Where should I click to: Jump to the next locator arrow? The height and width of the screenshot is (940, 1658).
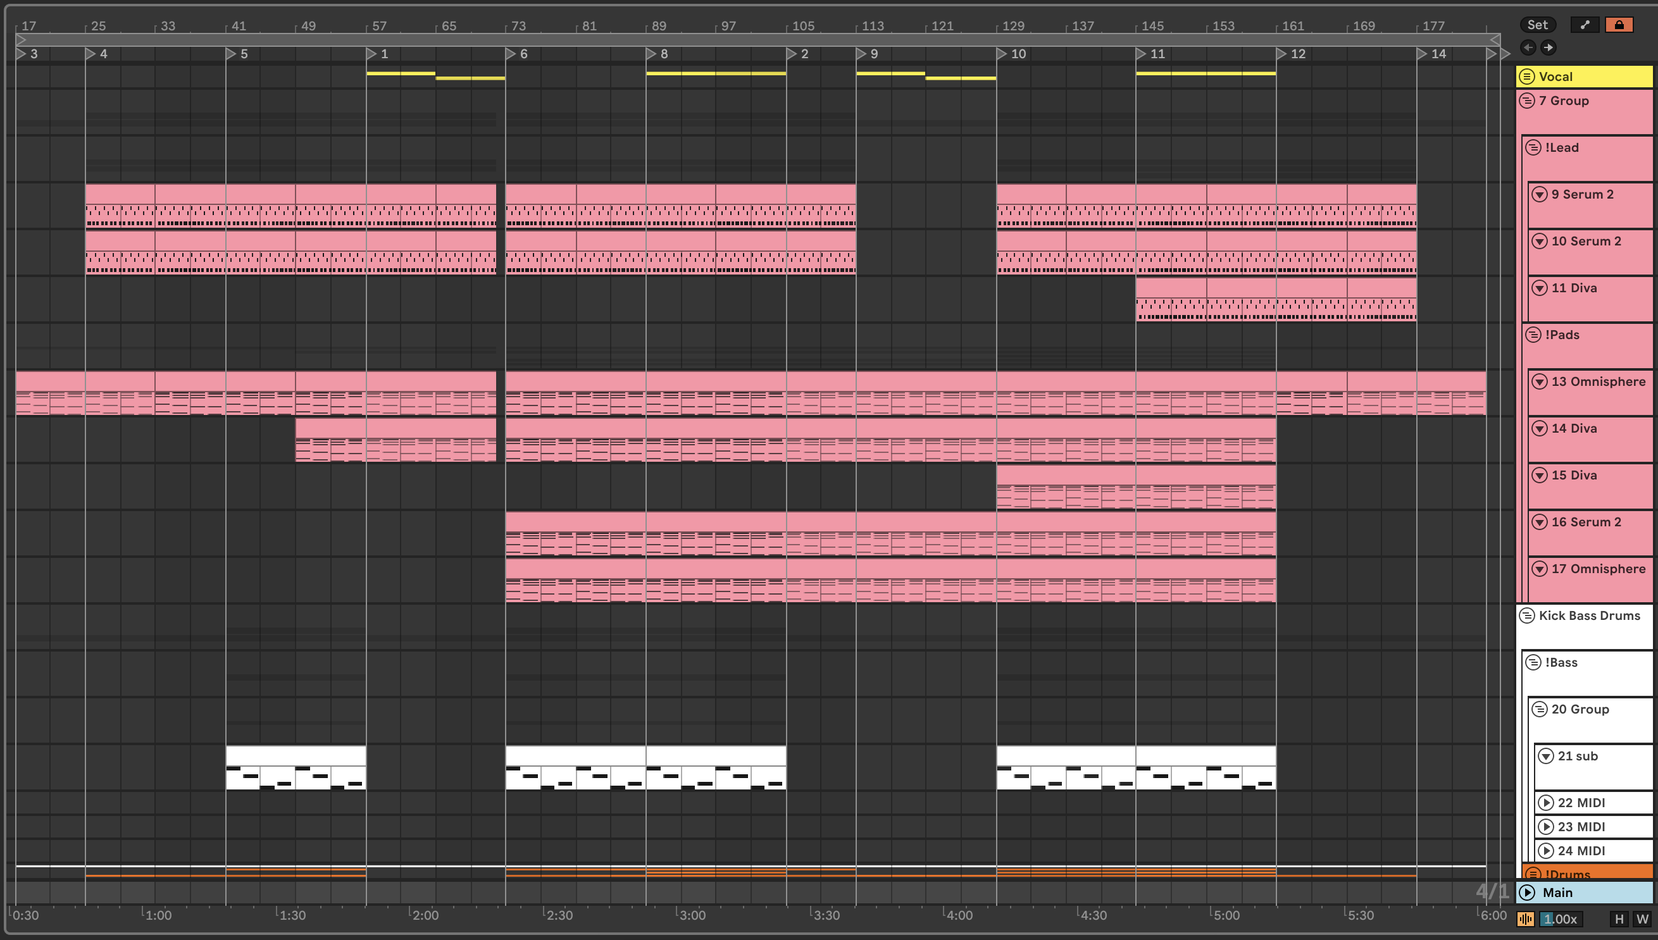coord(1548,47)
